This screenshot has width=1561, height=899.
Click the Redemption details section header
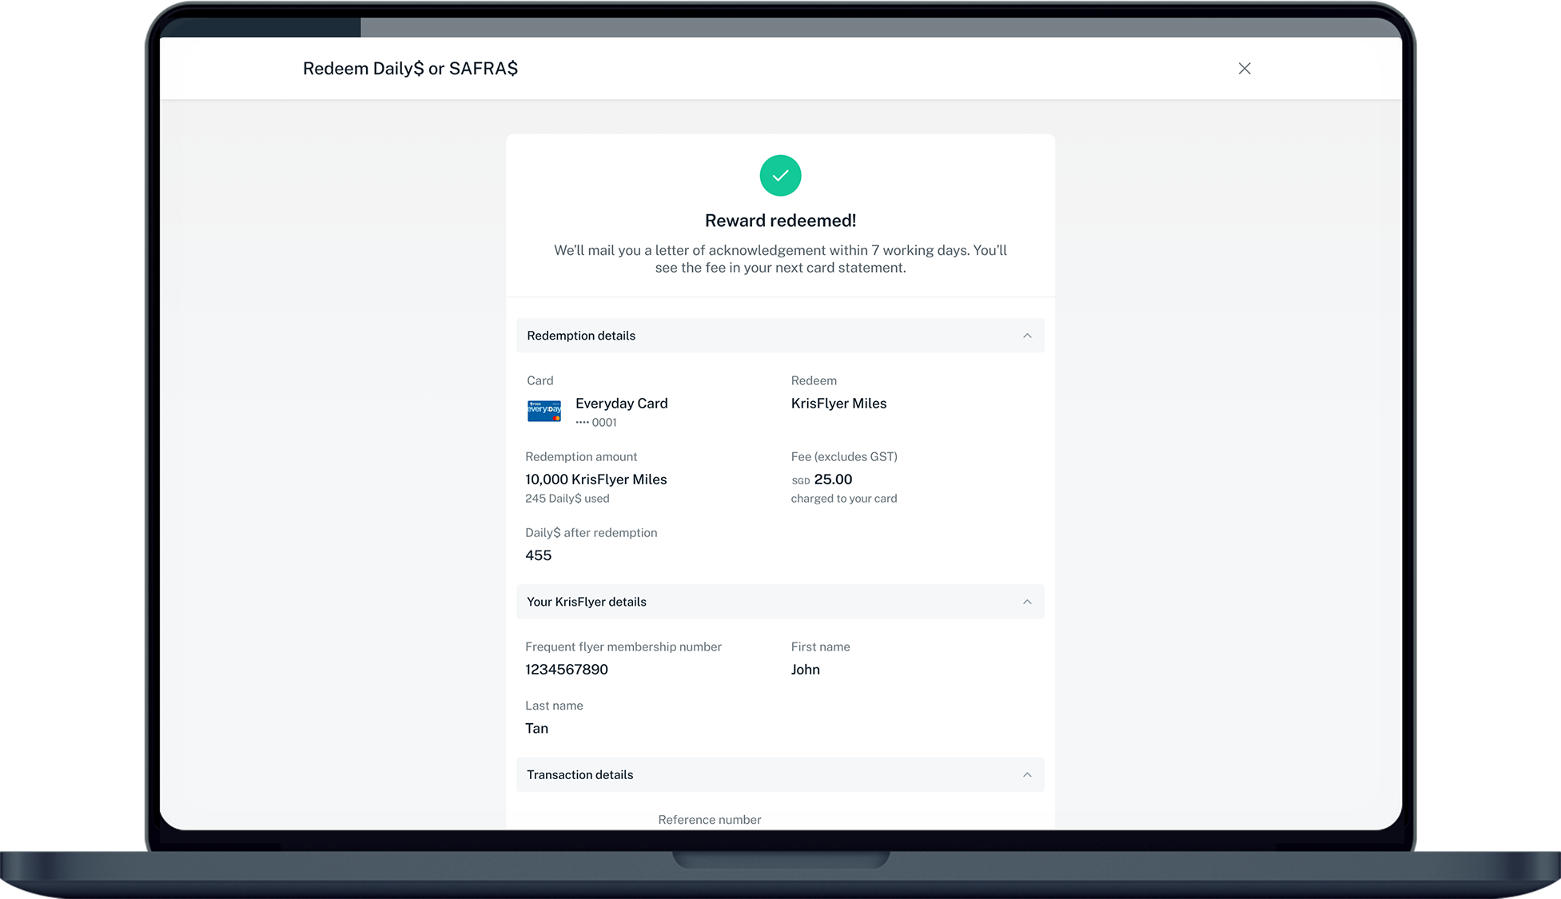581,336
